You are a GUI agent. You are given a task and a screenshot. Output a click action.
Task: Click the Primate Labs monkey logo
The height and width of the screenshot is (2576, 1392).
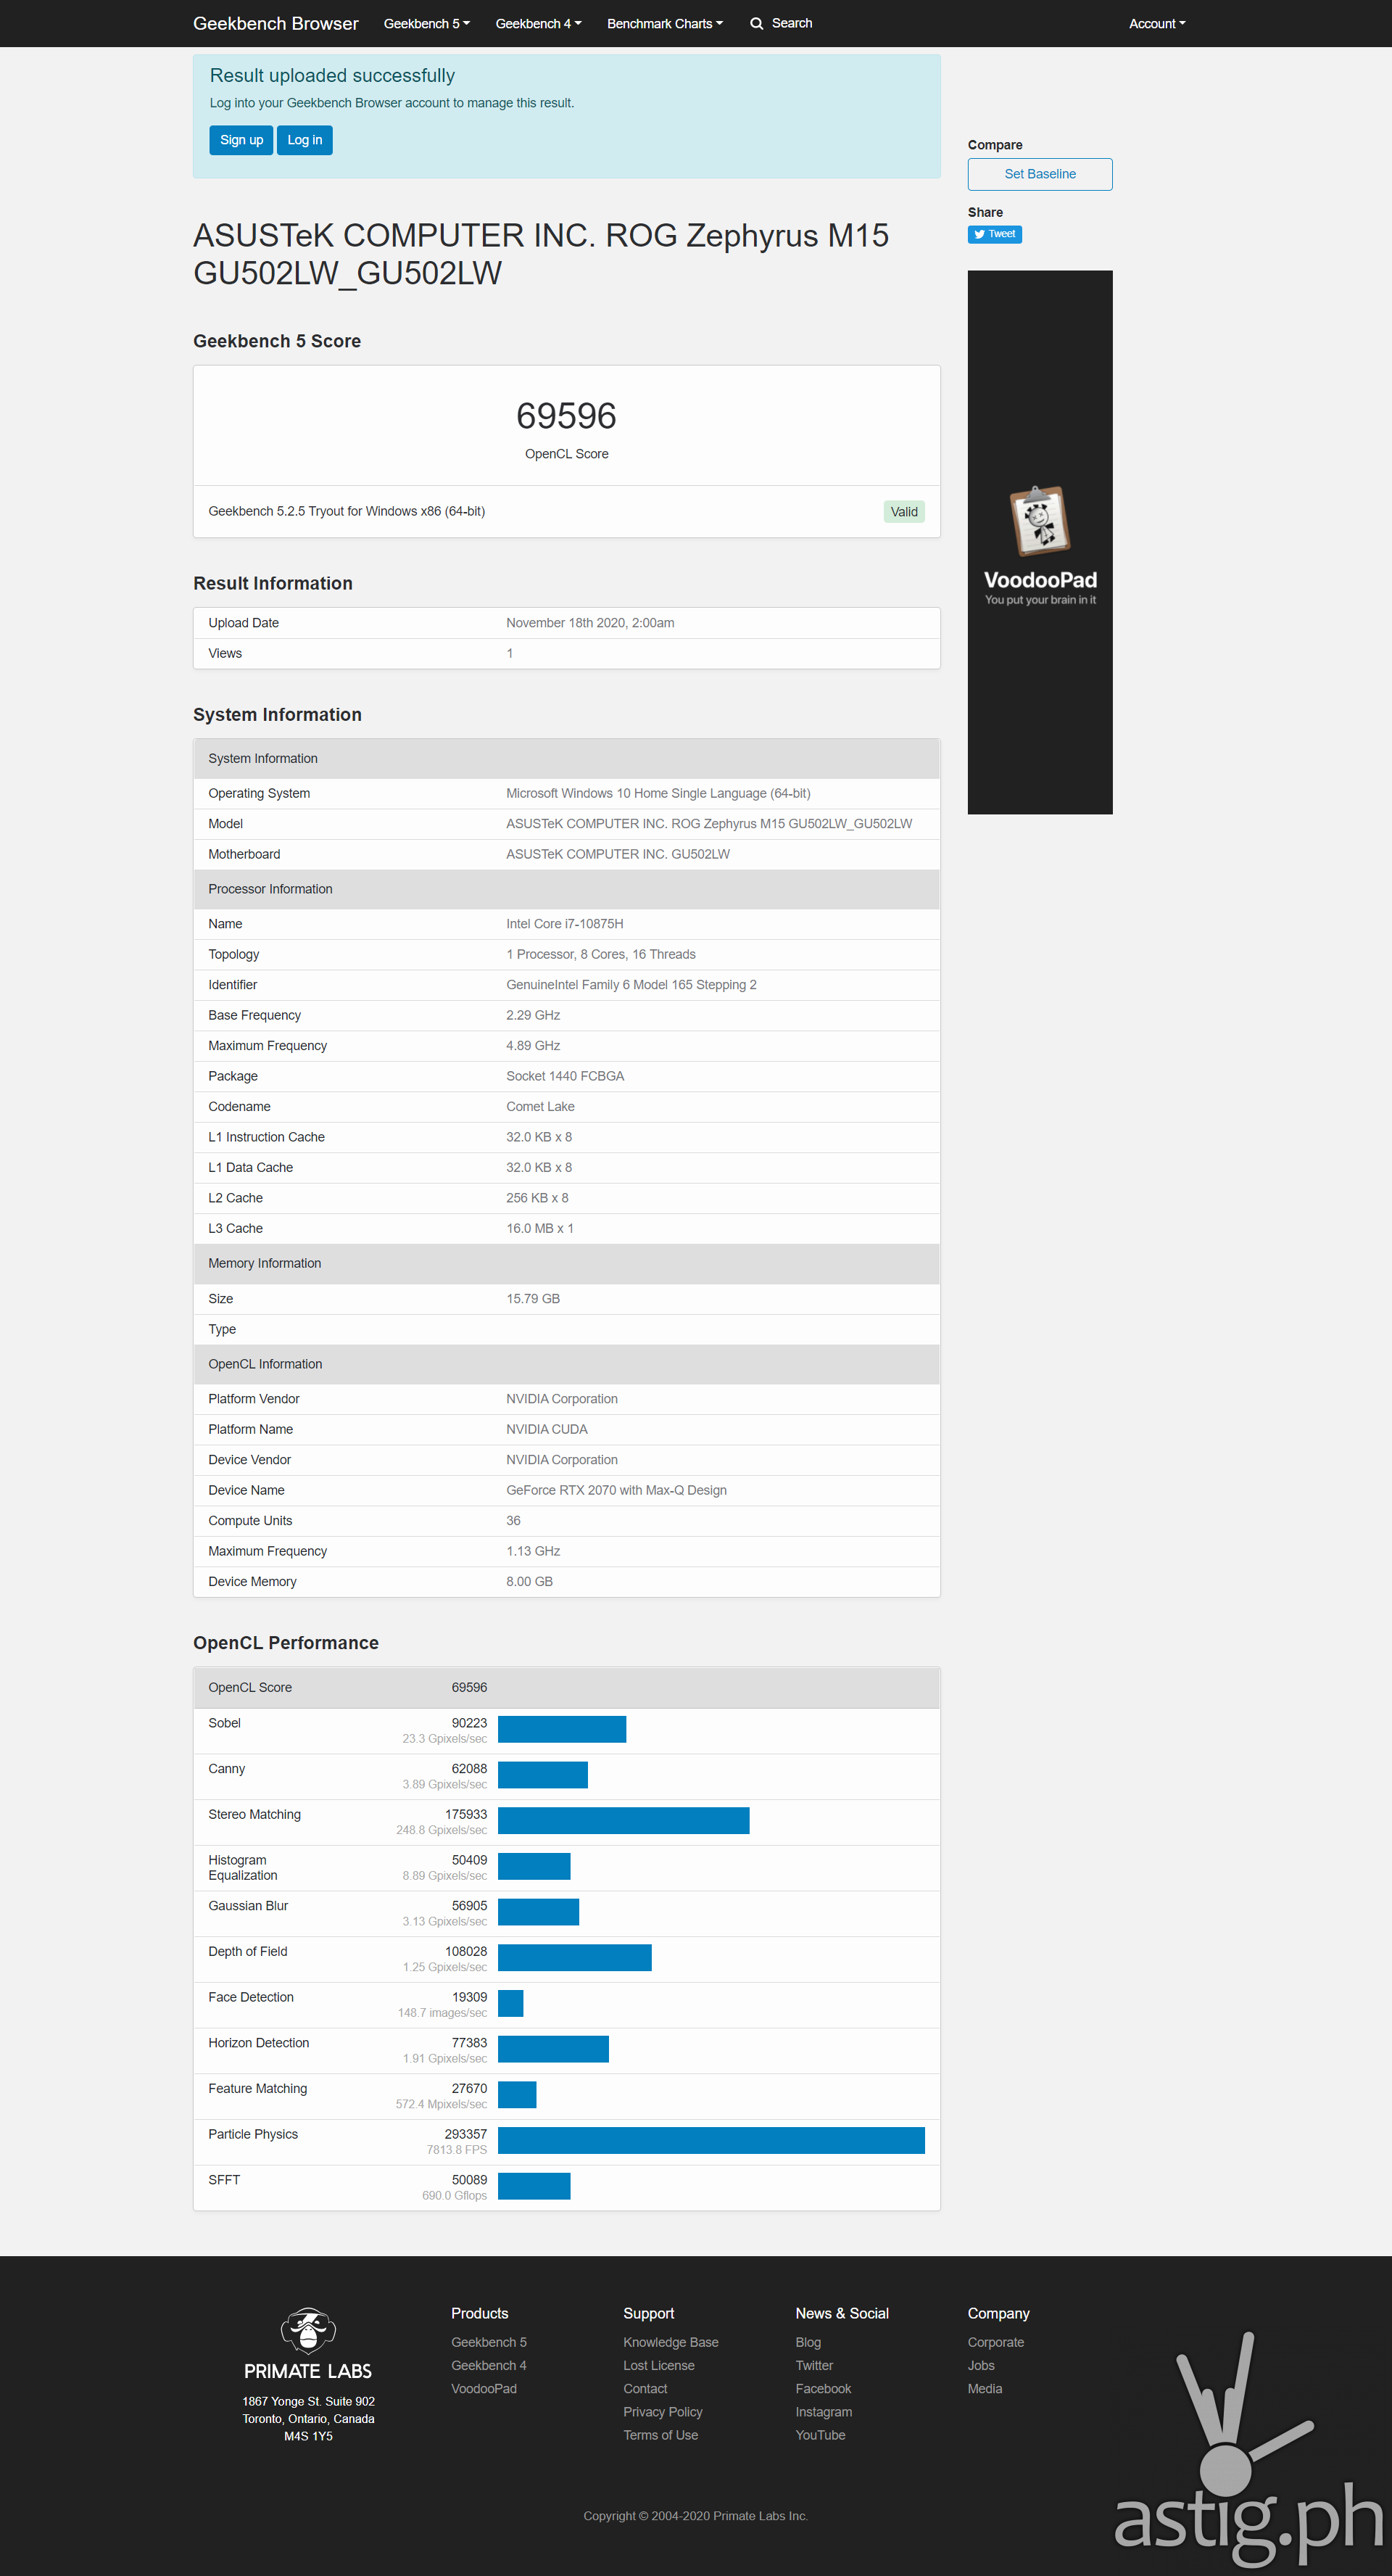tap(308, 2329)
